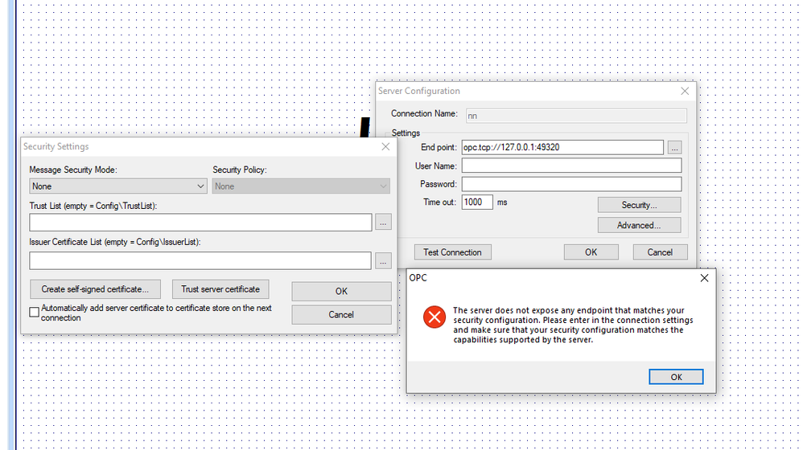Open Issuer Certificate List browse button
This screenshot has width=803, height=450.
pyautogui.click(x=383, y=260)
